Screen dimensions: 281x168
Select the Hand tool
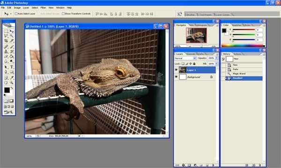point(6,83)
